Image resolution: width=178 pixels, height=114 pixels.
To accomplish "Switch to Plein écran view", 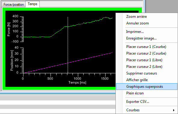I will 146,93.
